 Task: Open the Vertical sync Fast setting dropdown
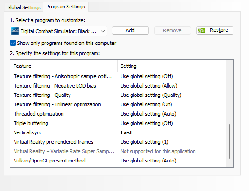pyautogui.click(x=171, y=132)
